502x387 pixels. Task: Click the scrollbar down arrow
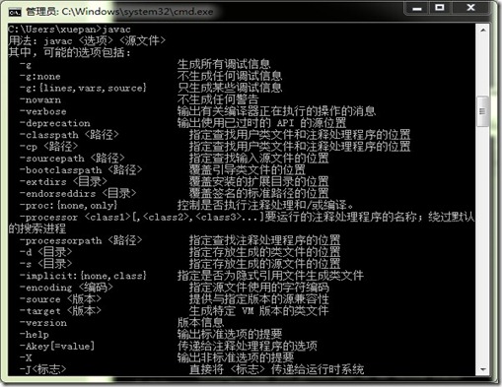(x=482, y=369)
